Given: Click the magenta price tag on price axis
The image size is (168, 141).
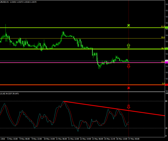Looking at the screenshot, I should click(166, 63).
